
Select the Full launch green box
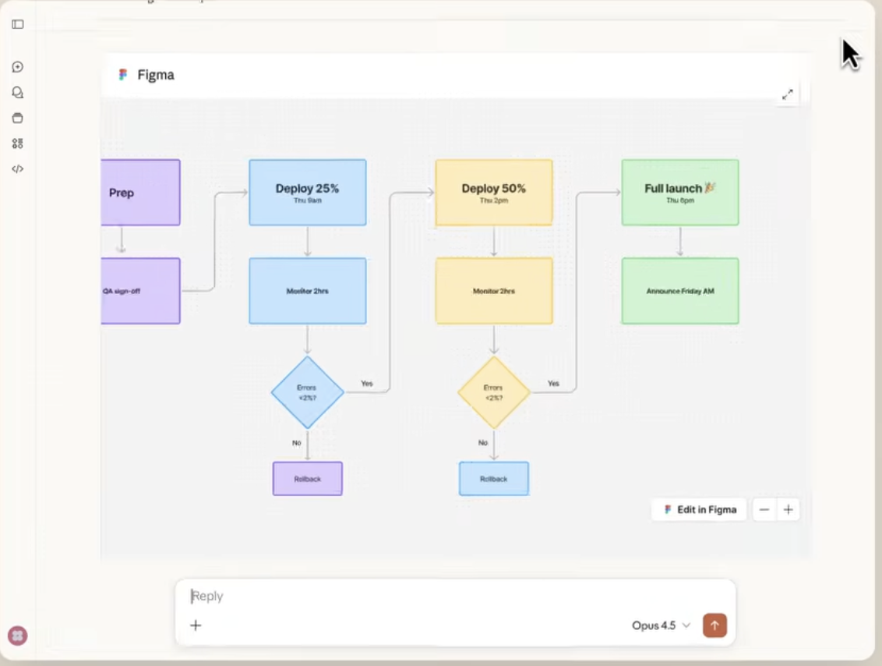tap(680, 193)
